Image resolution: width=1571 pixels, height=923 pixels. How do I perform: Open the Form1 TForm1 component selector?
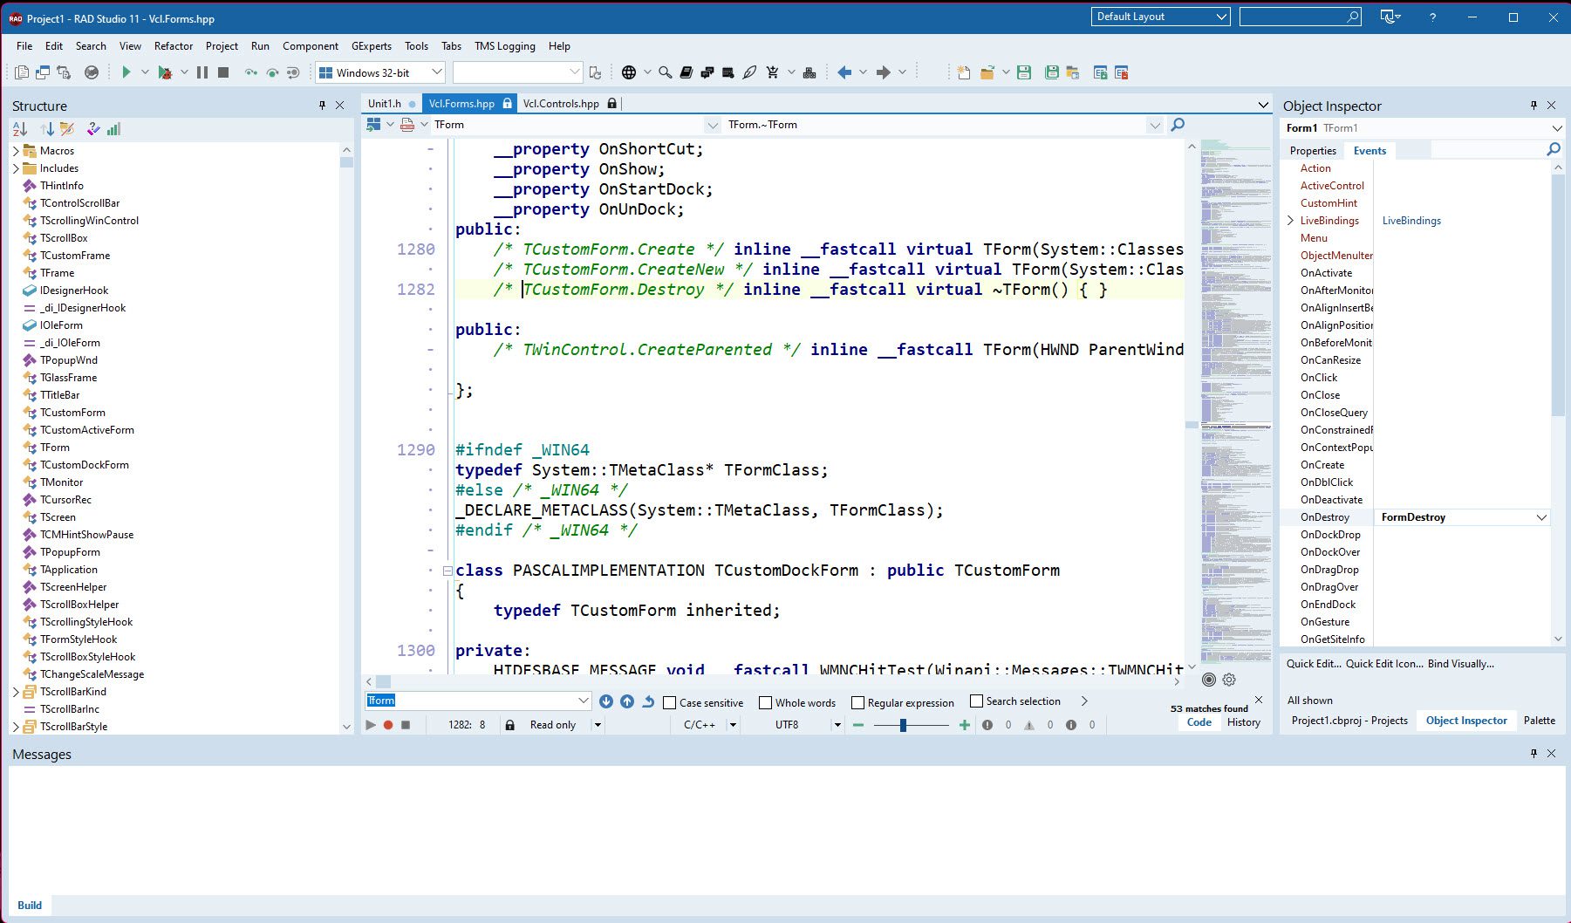1557,128
